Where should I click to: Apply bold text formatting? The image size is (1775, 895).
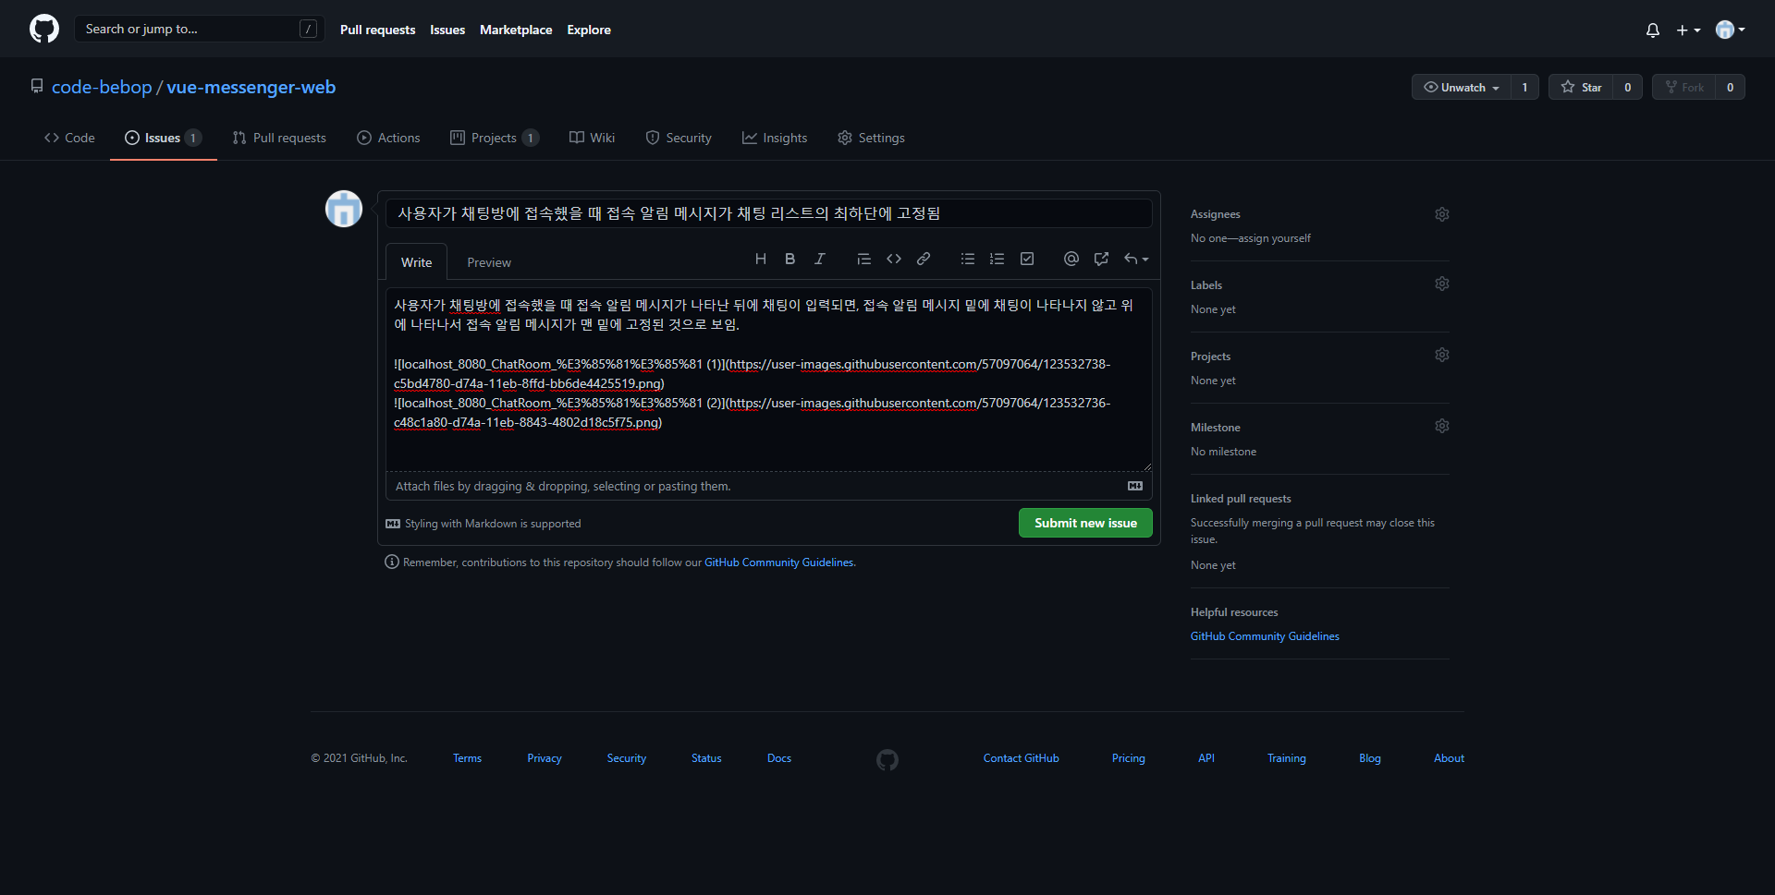(x=790, y=259)
